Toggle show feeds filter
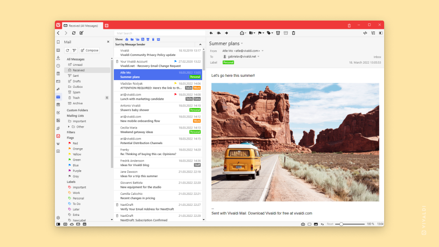 pos(143,39)
